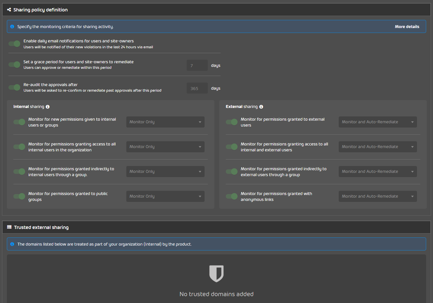This screenshot has height=303, width=433.
Task: Toggle off the grace period for remediation
Action: (14, 65)
